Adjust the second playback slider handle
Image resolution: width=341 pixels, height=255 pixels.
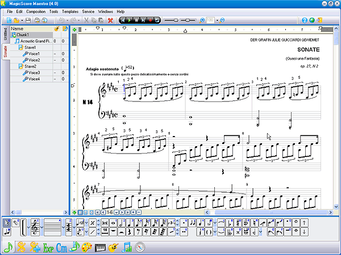tap(188, 20)
